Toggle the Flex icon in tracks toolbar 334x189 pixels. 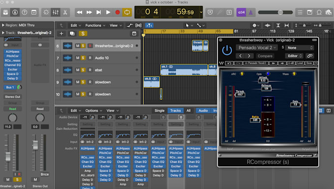pos(139,25)
